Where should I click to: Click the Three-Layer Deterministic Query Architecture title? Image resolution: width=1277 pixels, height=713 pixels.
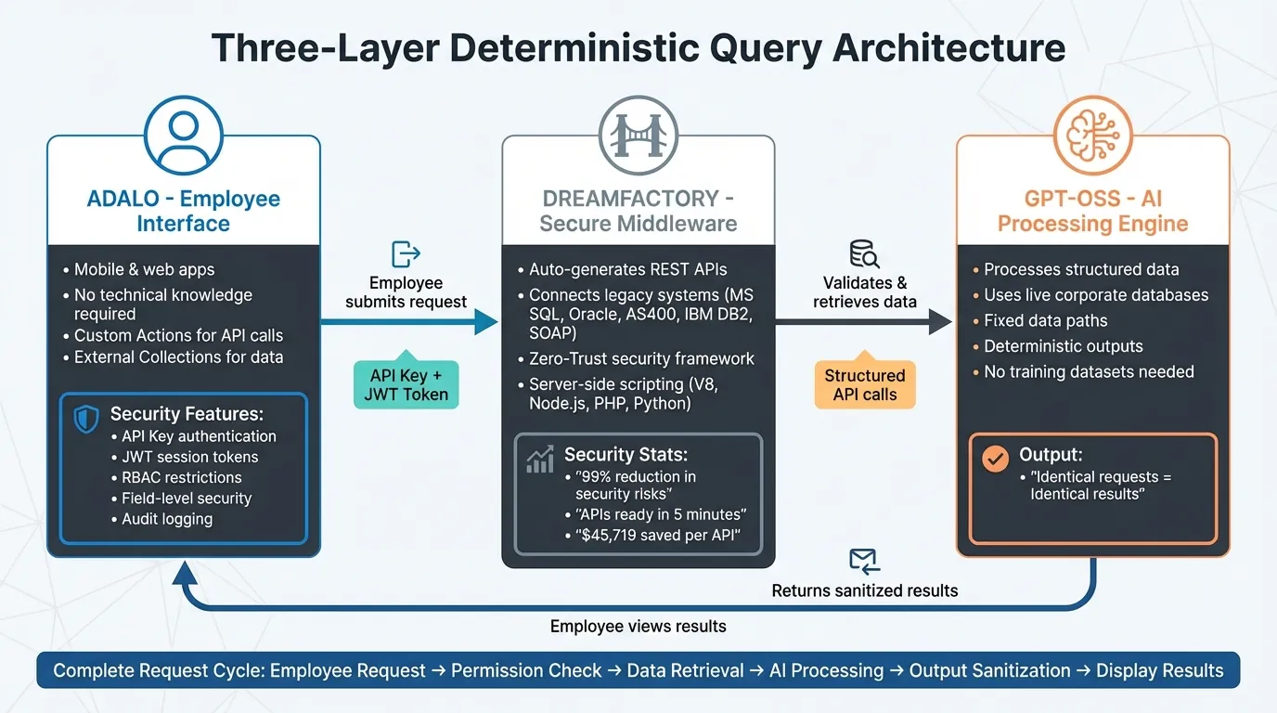[638, 48]
